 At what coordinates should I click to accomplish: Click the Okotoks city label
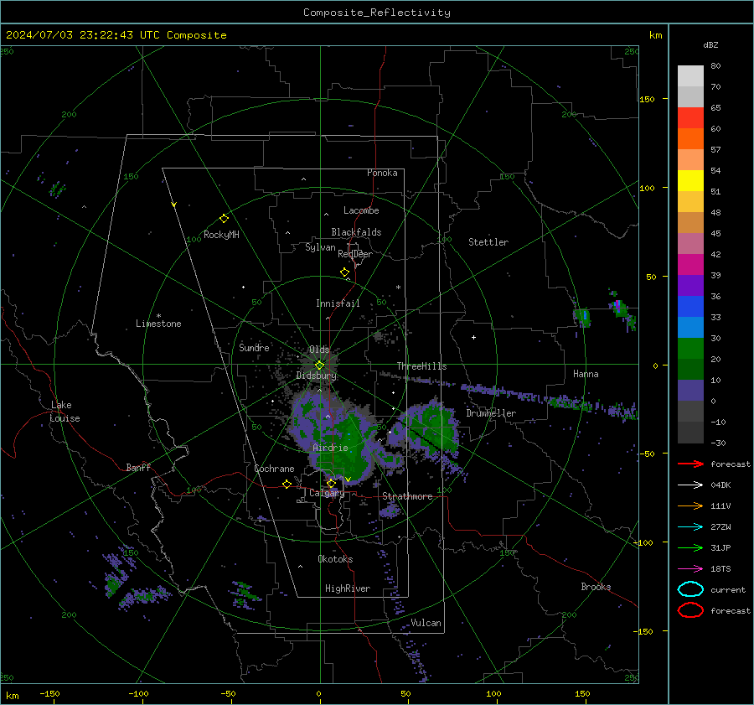(x=335, y=559)
